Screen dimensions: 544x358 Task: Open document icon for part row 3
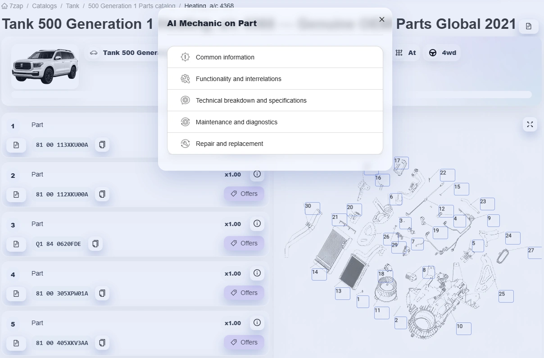pyautogui.click(x=16, y=244)
